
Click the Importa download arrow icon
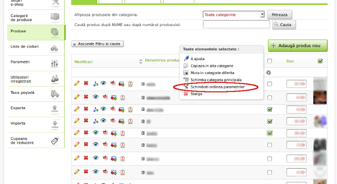click(x=55, y=124)
